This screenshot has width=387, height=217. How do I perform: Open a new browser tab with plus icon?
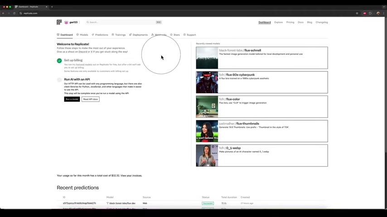click(52, 7)
